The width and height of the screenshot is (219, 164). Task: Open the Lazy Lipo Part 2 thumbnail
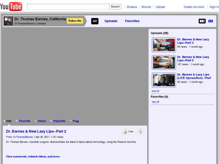(x=164, y=62)
